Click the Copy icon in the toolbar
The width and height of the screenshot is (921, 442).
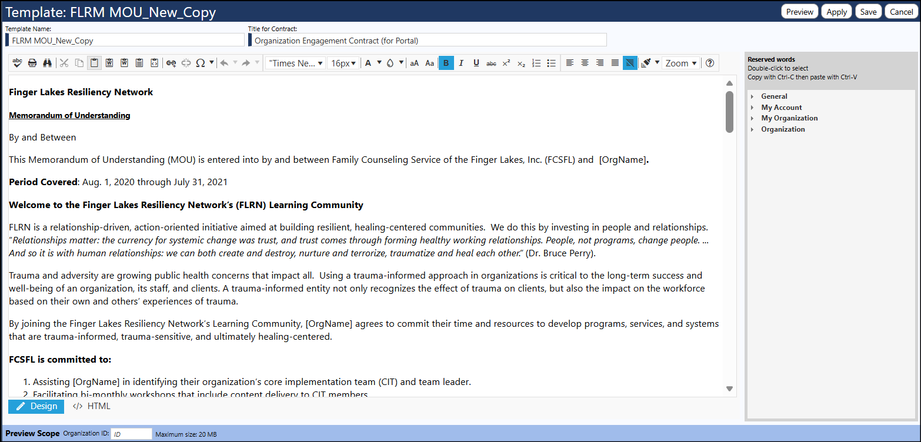click(x=79, y=63)
